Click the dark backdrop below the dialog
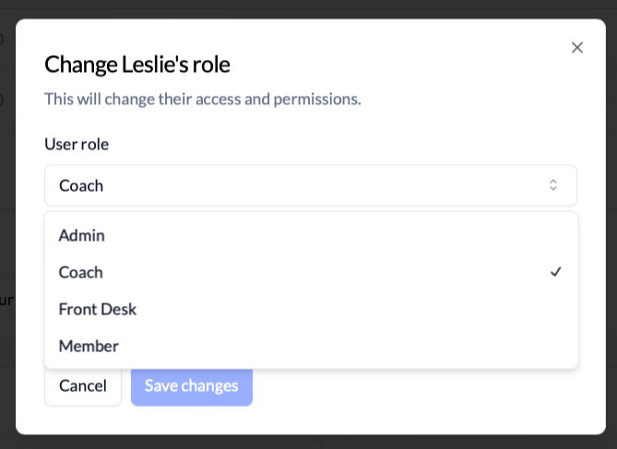The width and height of the screenshot is (617, 449). (x=308, y=443)
